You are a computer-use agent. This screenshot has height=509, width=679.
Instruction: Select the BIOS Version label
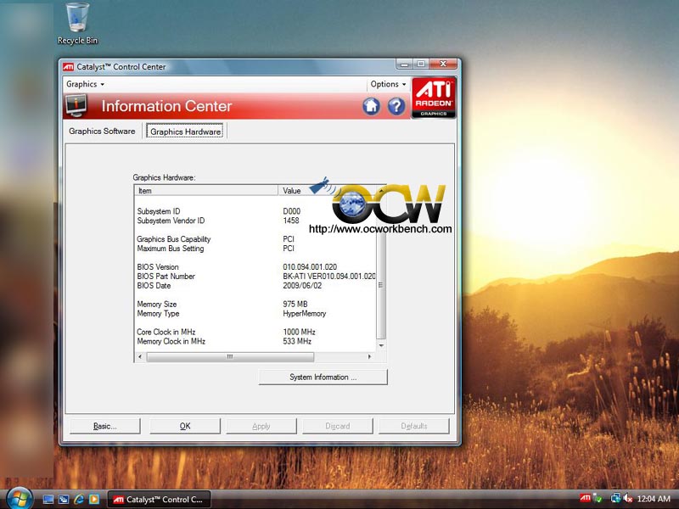tap(158, 267)
